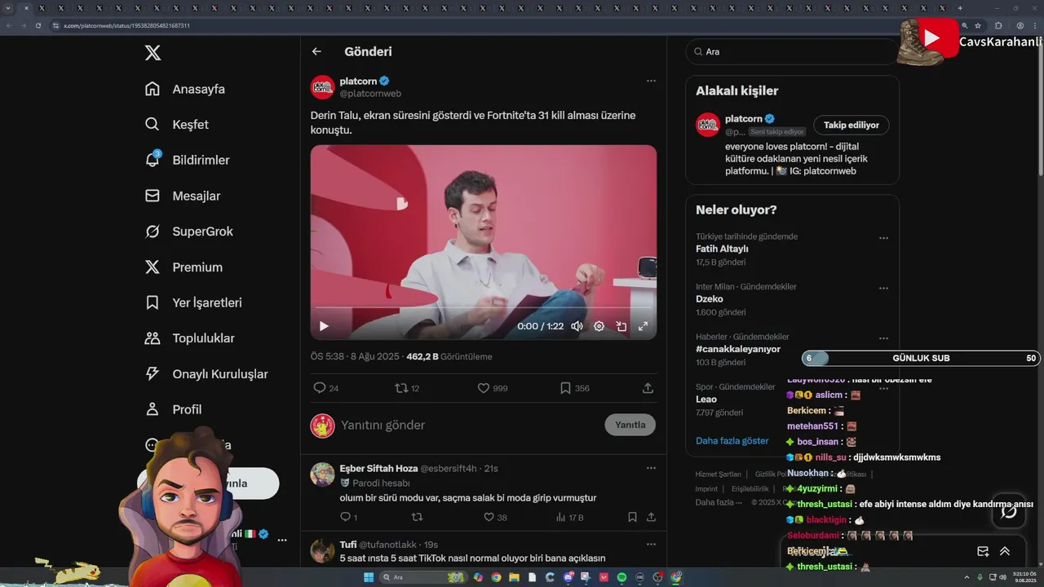1044x587 pixels.
Task: Open SuperGrok from the sidebar
Action: pyautogui.click(x=189, y=232)
